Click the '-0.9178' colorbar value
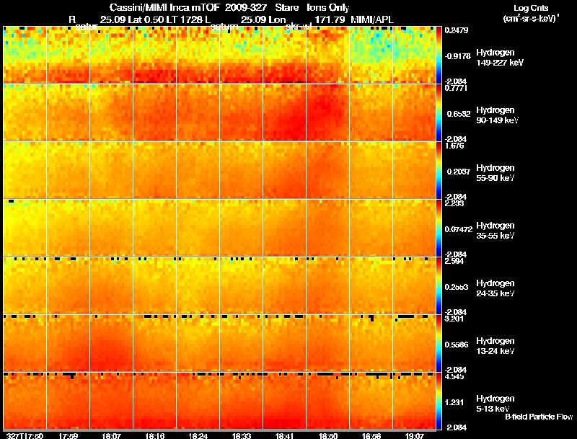The image size is (577, 439). pos(458,56)
